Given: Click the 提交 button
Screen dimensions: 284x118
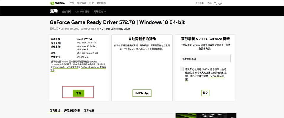Looking at the screenshot, I should (205, 93).
